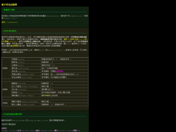Click the "(armor)" spell cell
The height and width of the screenshot is (132, 176).
26,62
